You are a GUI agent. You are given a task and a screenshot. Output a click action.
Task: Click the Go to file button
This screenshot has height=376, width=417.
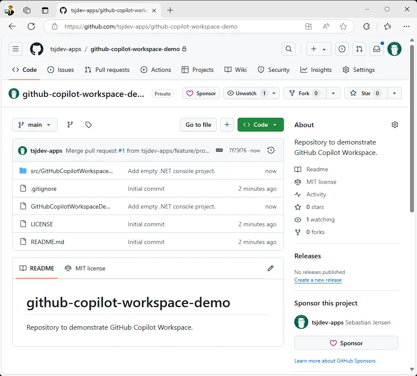[198, 125]
